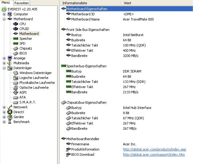
Task: Collapse the Motherboard tree node
Action: (x=4, y=19)
